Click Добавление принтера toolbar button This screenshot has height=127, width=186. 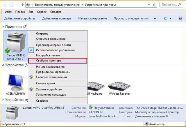click(57, 18)
